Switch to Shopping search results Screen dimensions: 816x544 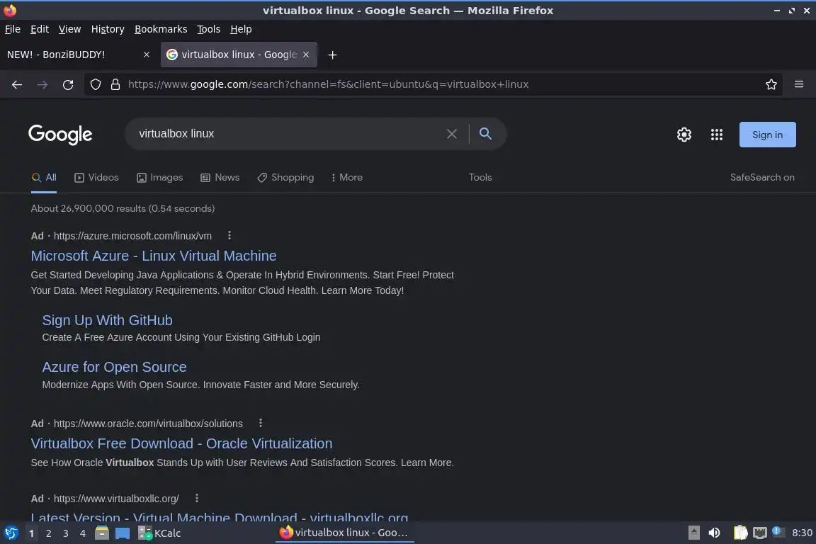click(285, 178)
